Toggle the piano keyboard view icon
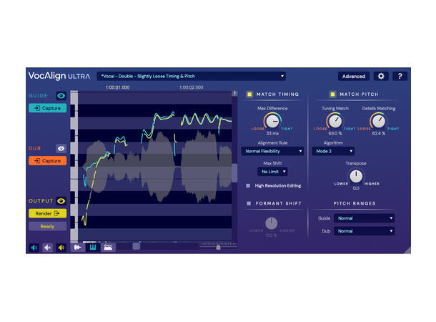The height and width of the screenshot is (322, 436). point(93,247)
